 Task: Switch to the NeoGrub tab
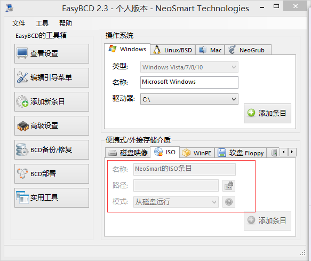[248, 50]
